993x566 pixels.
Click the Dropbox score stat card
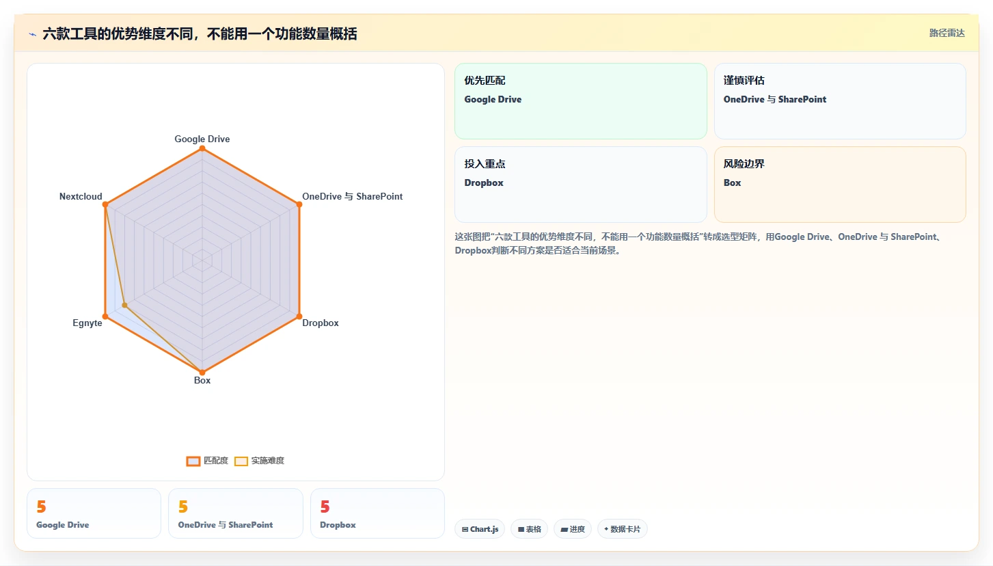[377, 513]
